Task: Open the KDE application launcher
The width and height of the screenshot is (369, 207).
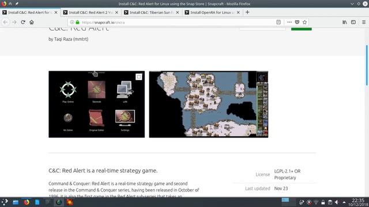Action: [5, 202]
